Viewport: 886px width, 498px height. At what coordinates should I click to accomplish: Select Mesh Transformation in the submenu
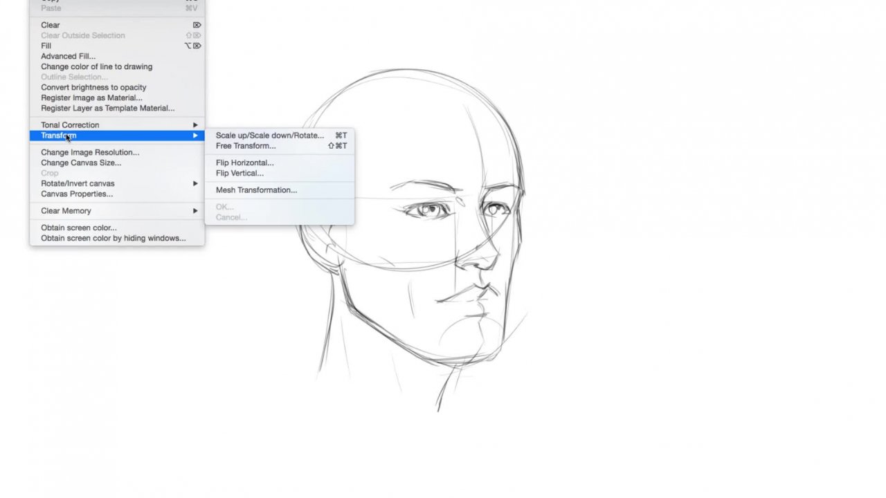click(256, 190)
